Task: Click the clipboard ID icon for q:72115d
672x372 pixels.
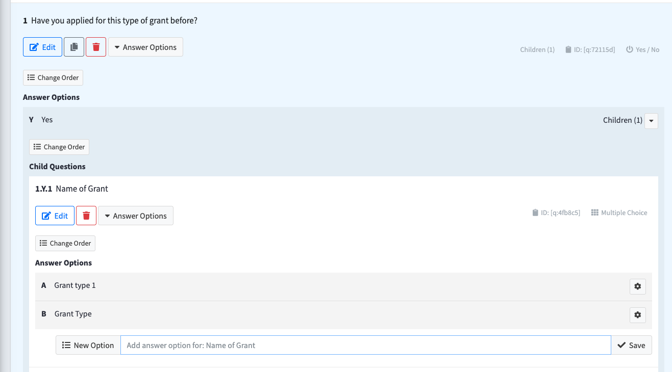Action: click(568, 49)
